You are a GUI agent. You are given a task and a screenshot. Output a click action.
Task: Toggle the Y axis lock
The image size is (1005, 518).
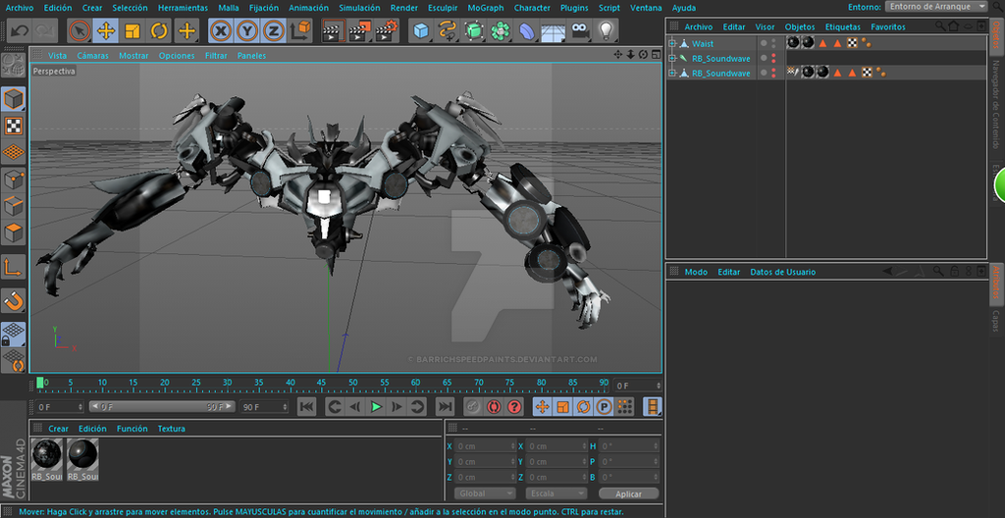click(246, 30)
